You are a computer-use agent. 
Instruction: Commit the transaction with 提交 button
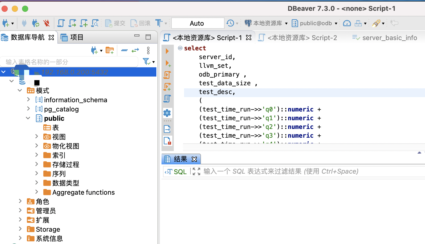pos(115,23)
